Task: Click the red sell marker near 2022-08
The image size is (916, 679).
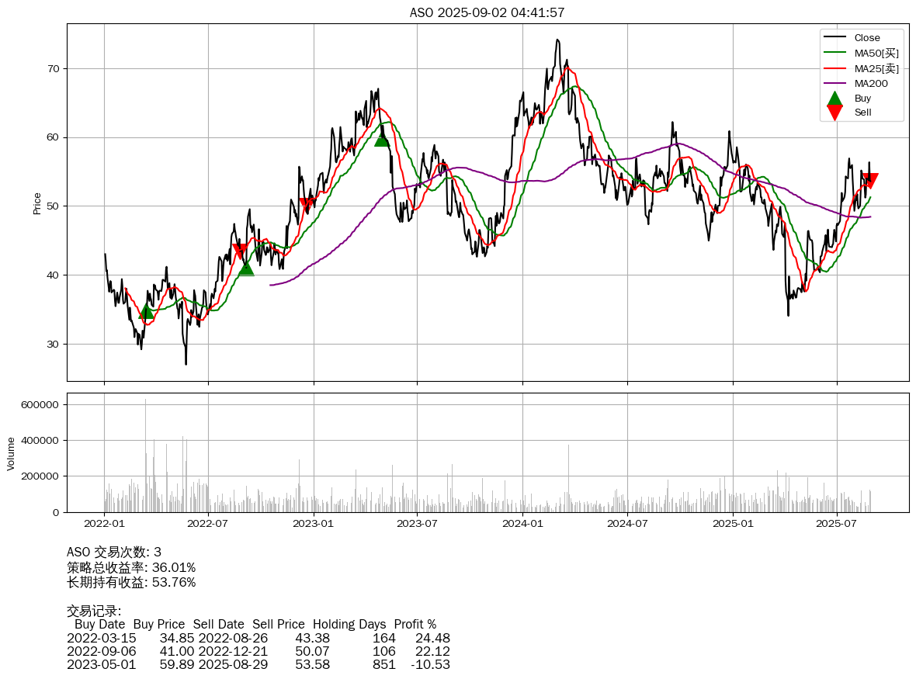Action: (x=240, y=251)
